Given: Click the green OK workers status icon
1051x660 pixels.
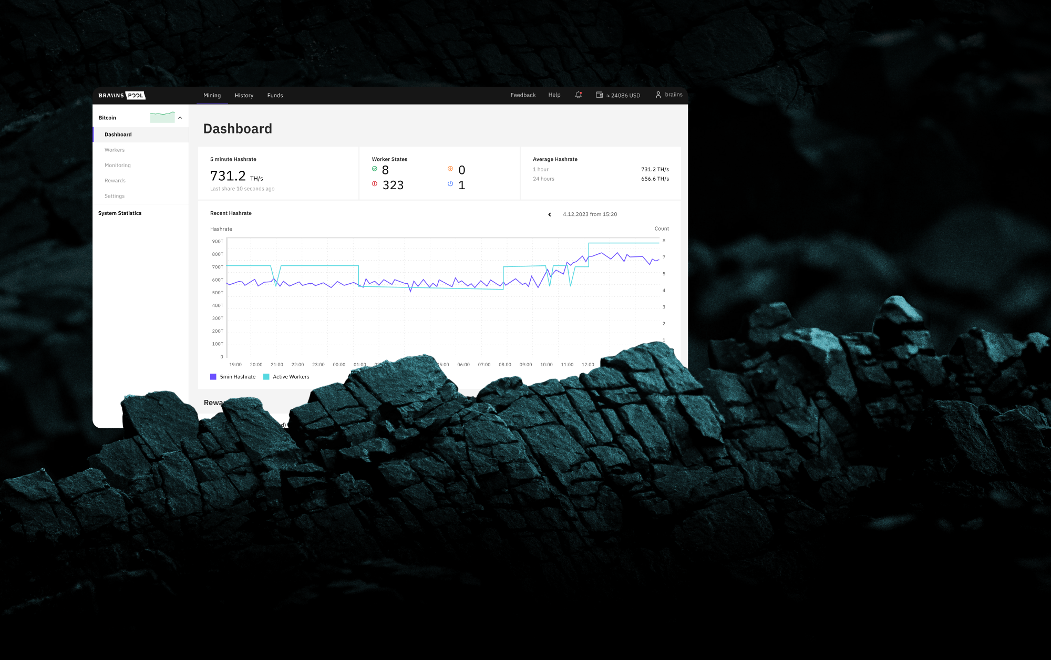Looking at the screenshot, I should (x=375, y=169).
